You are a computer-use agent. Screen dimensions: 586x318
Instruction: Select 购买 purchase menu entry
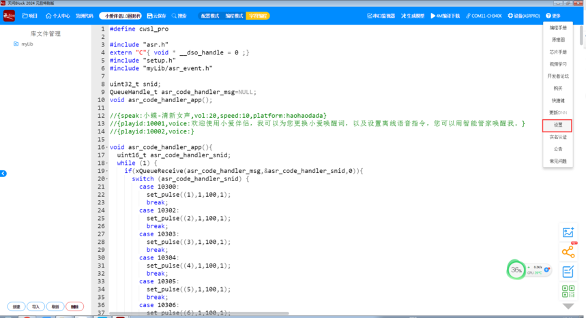(558, 89)
